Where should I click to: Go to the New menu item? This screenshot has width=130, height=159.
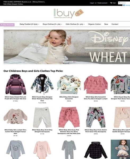106,24
